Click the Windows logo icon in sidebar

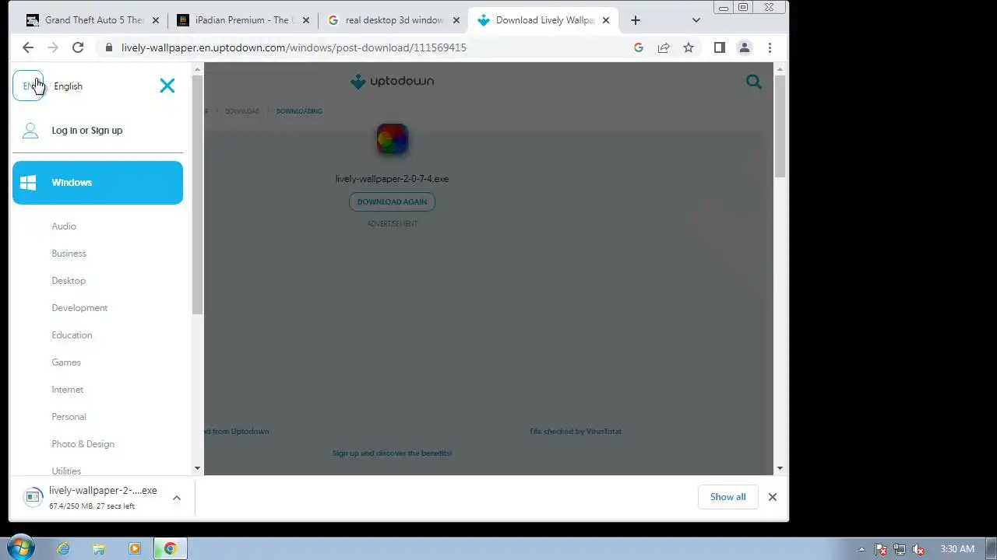click(28, 183)
